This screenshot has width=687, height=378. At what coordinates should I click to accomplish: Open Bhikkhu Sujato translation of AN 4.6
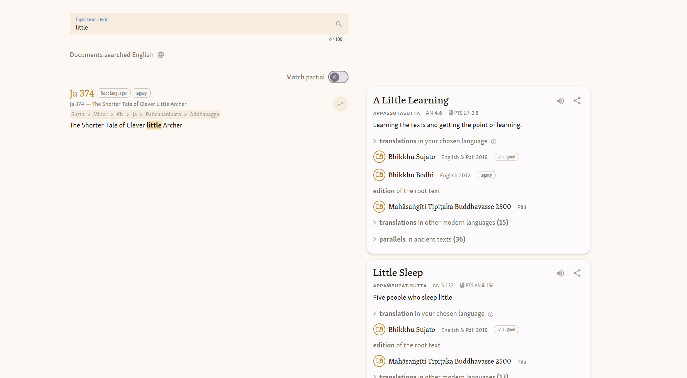point(411,157)
